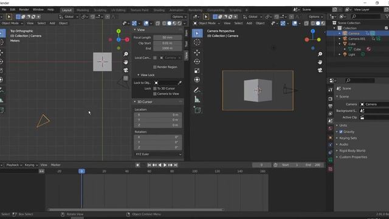Open World properties tab icon
This screenshot has height=219, width=389.
pos(330,128)
